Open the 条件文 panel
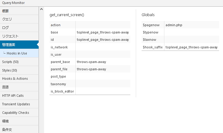Viewport: 223px width, 133px height. [x=7, y=130]
